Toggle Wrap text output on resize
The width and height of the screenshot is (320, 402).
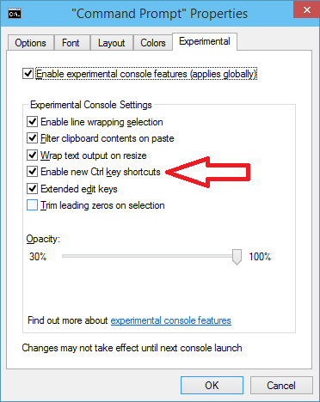point(32,155)
